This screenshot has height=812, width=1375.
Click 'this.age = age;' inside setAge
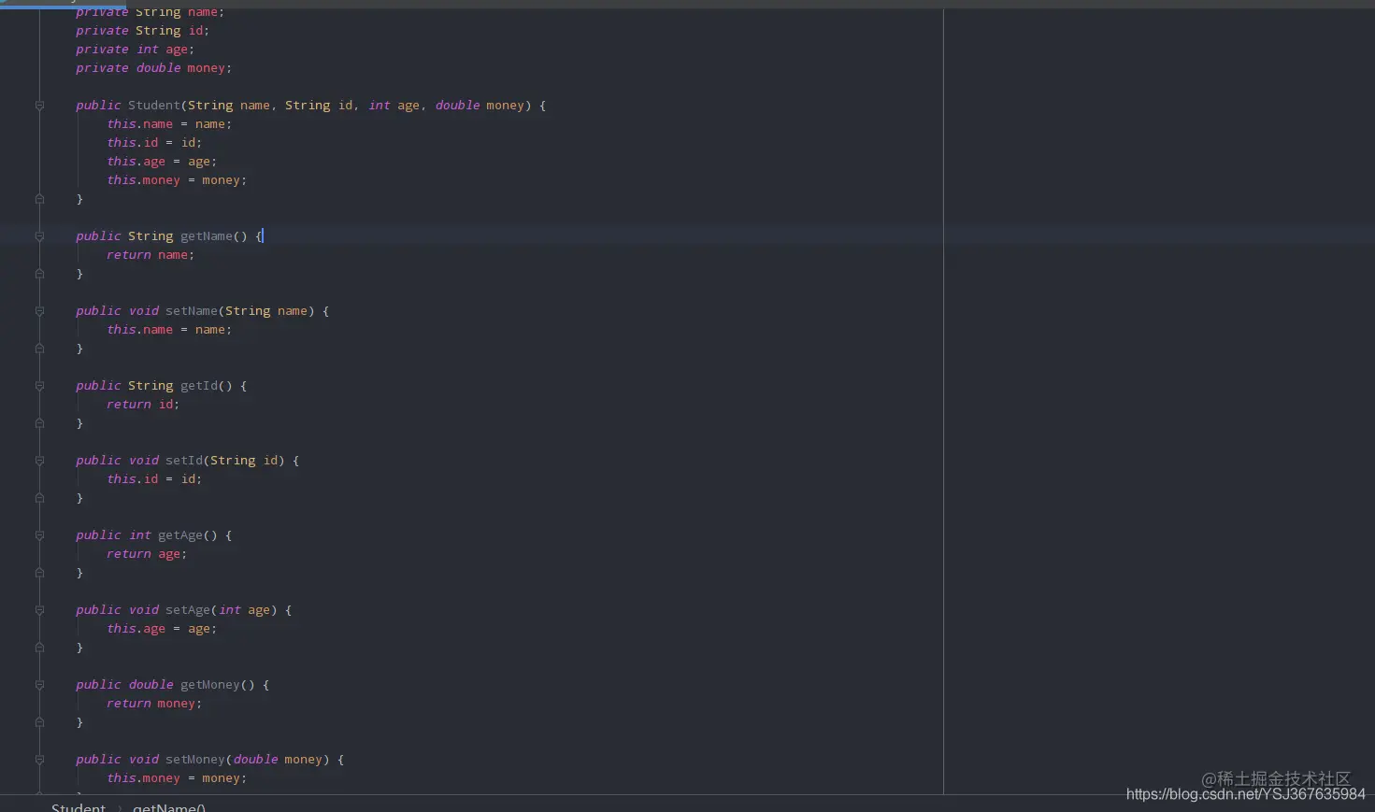click(x=162, y=629)
